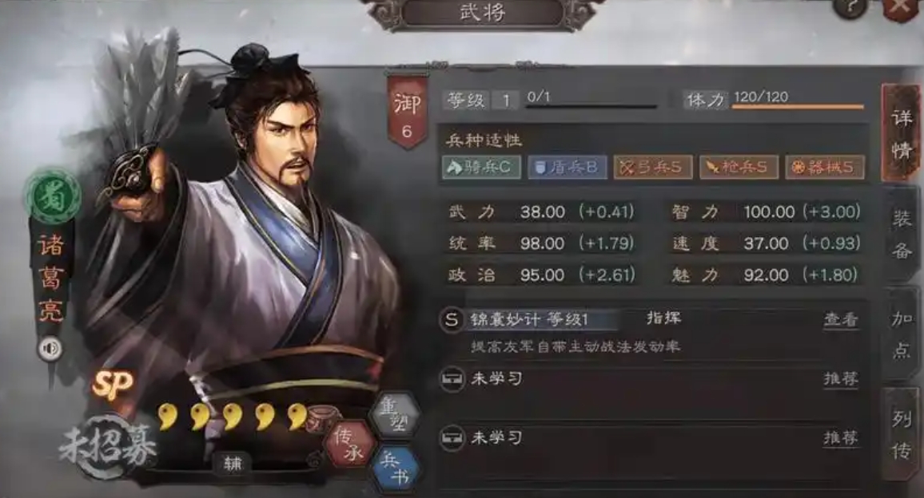
Task: Click the S-rank skill icon for 锦囊妙计
Action: click(x=452, y=320)
